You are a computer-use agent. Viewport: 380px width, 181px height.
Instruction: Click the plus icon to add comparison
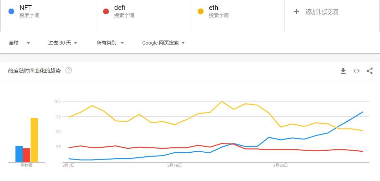(x=296, y=12)
